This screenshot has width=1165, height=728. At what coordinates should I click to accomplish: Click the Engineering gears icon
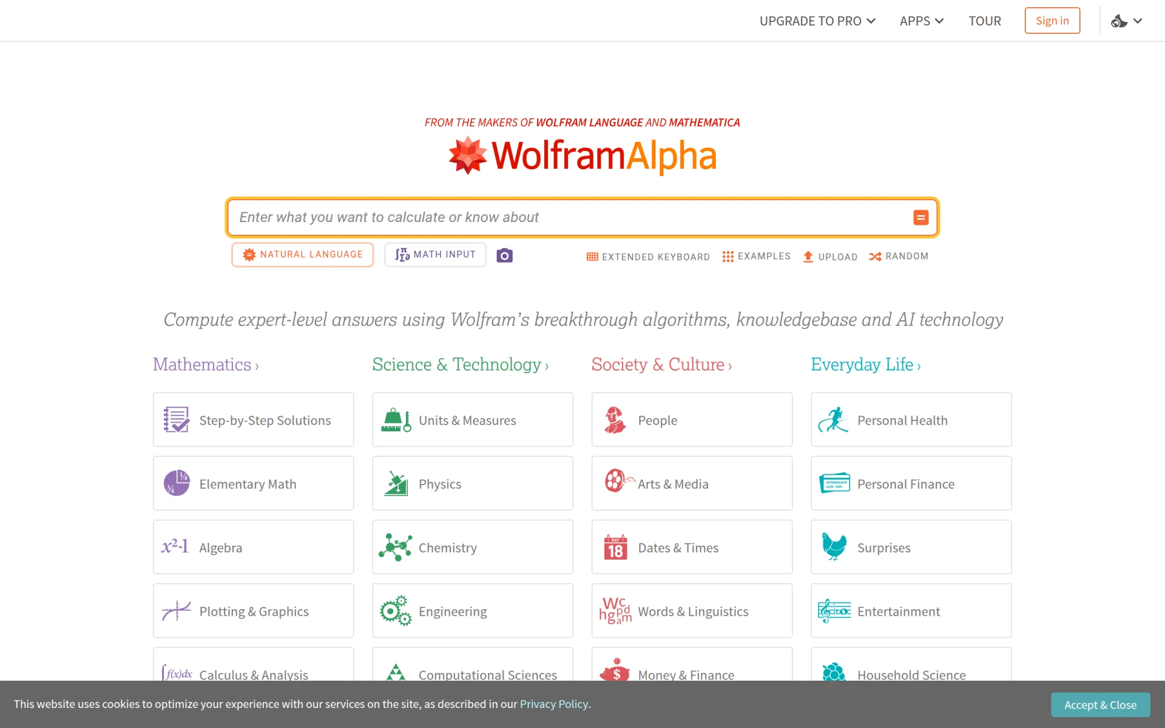coord(396,610)
